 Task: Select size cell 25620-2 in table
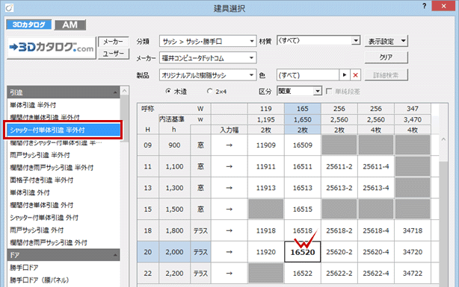[x=339, y=252]
